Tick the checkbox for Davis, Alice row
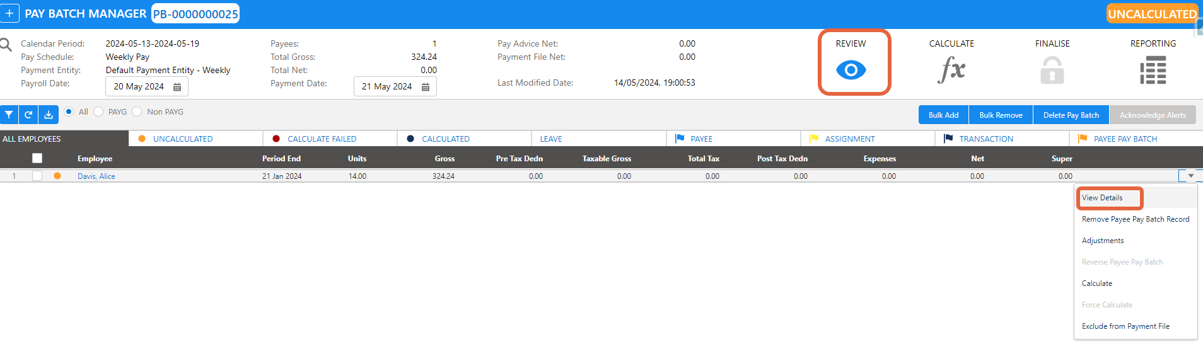The width and height of the screenshot is (1203, 354). pyautogui.click(x=37, y=176)
